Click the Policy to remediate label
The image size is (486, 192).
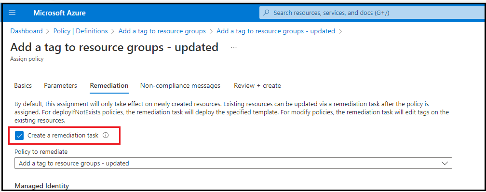point(41,151)
